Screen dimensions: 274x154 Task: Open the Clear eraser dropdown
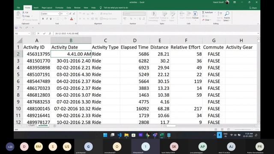coord(206,20)
